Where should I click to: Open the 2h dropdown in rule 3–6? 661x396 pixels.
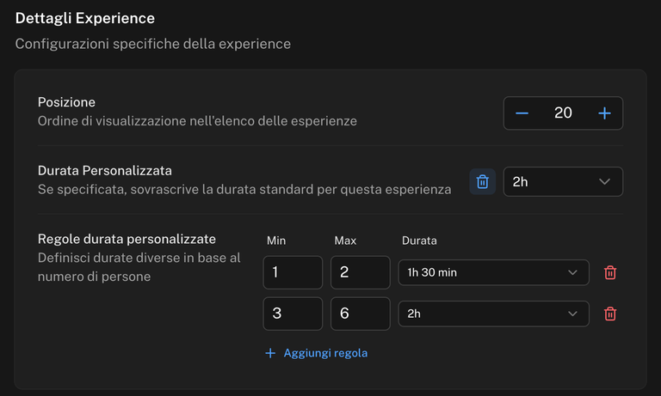[x=493, y=314]
